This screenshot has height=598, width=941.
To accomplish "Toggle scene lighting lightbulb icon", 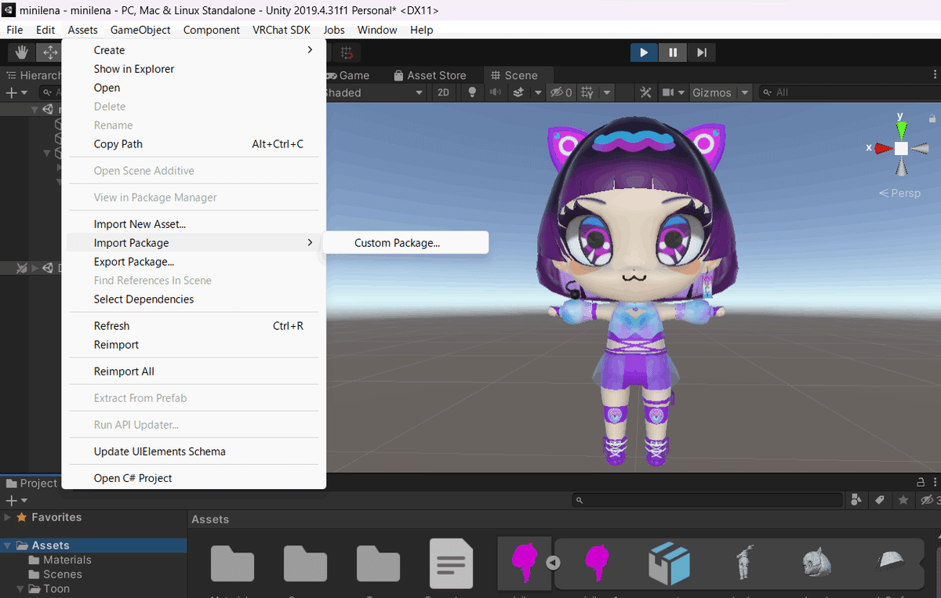I will pos(472,92).
